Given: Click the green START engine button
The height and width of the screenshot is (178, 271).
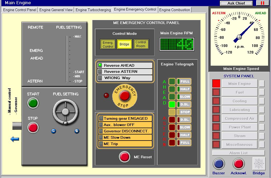Looking at the screenshot, I should pos(33,103).
